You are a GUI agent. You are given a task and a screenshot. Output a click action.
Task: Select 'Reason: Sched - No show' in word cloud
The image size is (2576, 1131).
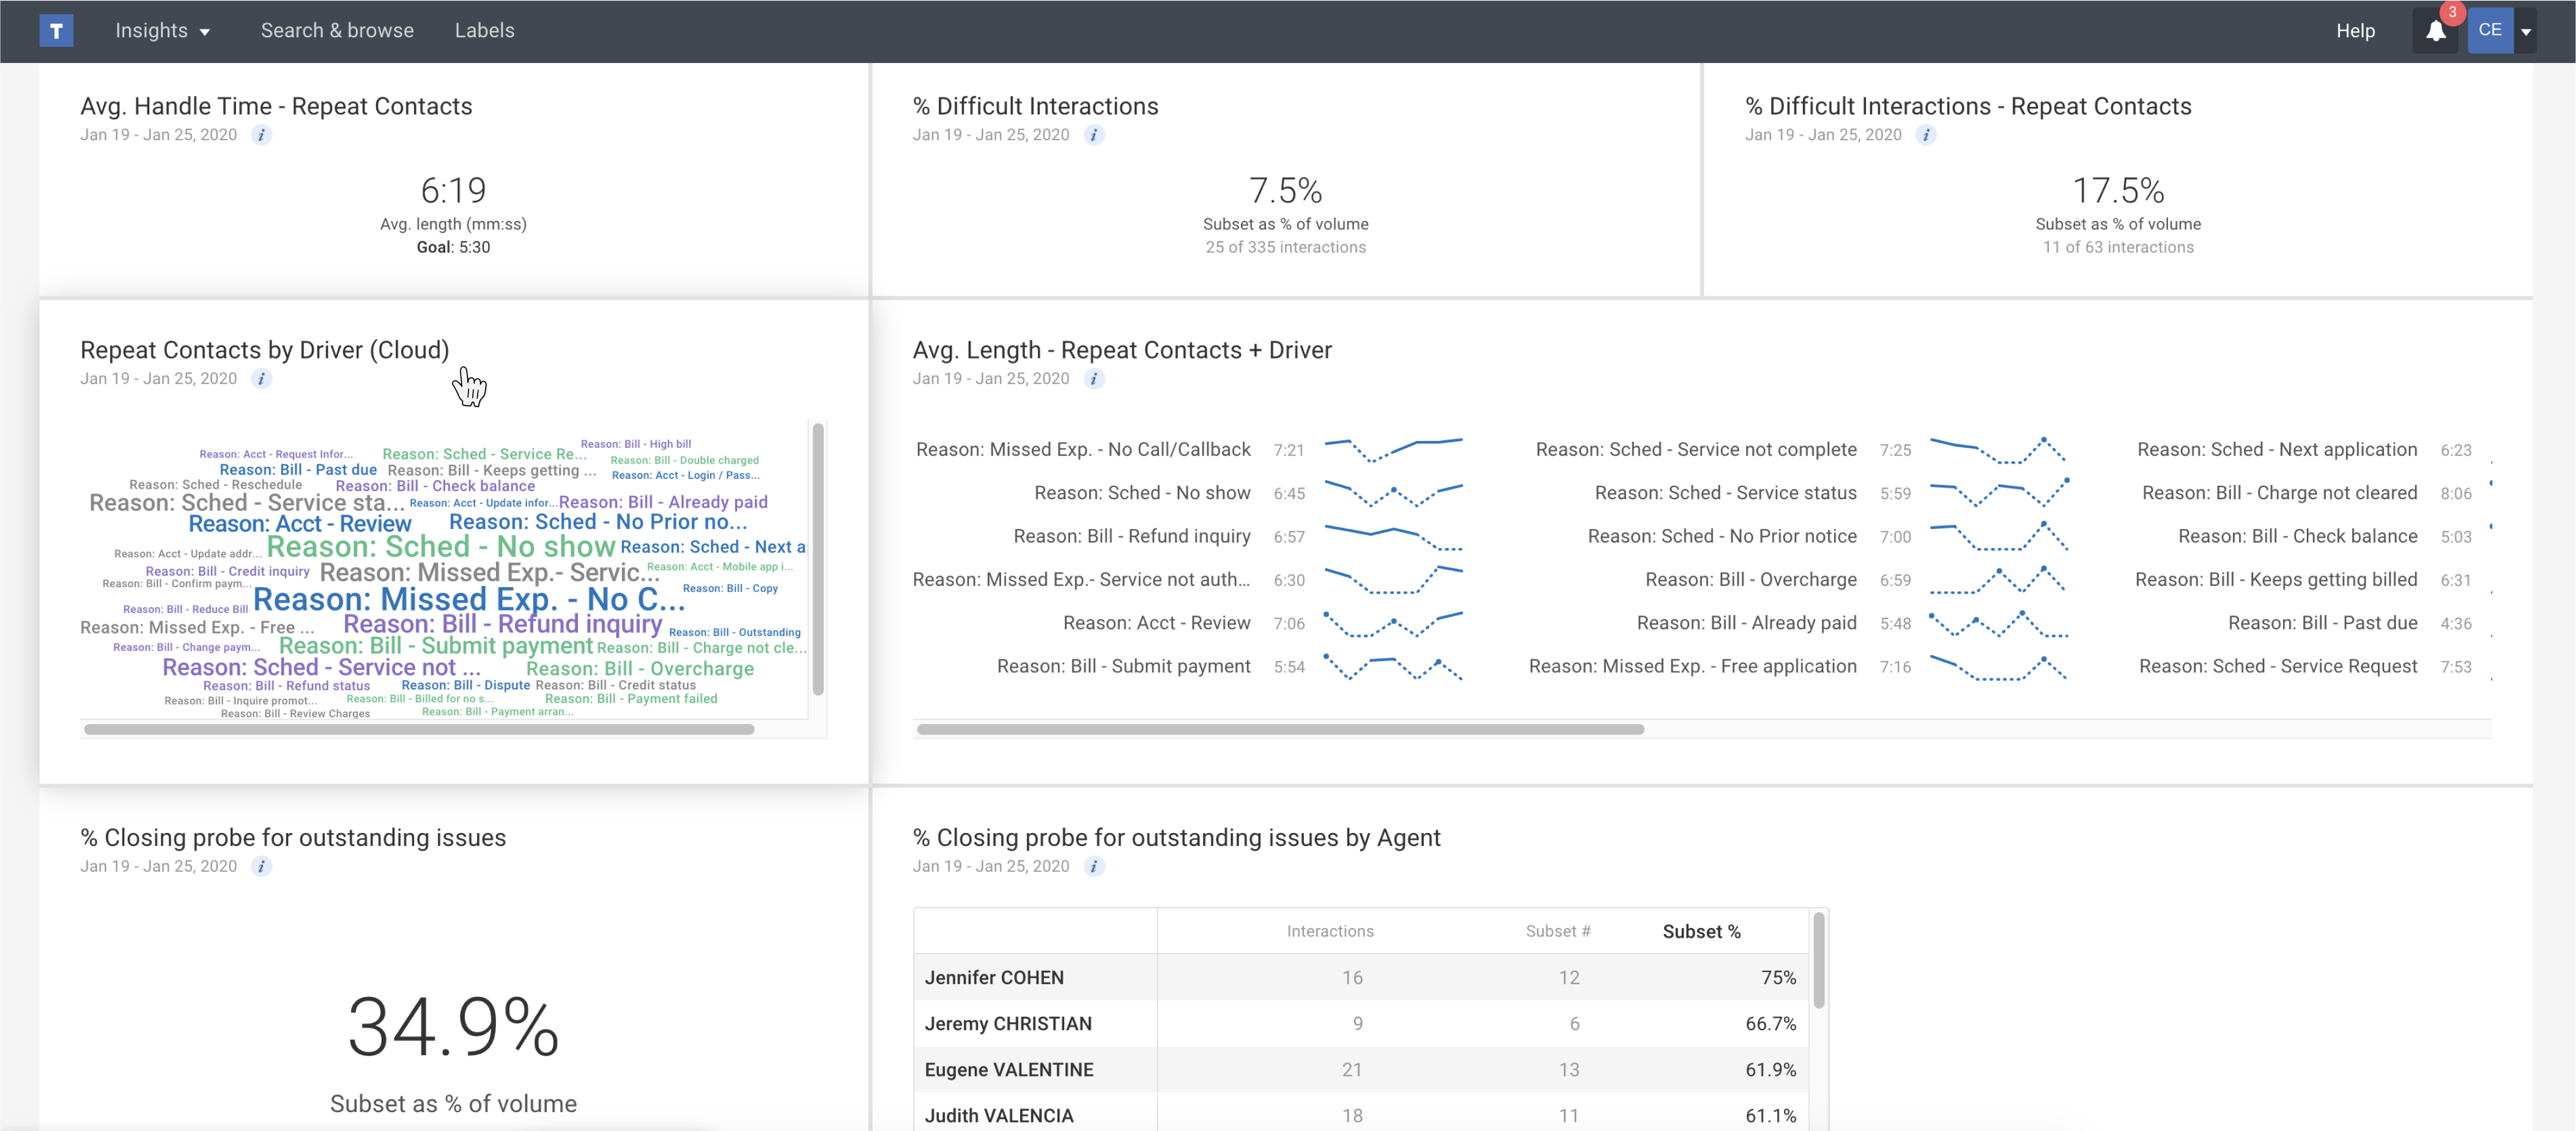[440, 547]
